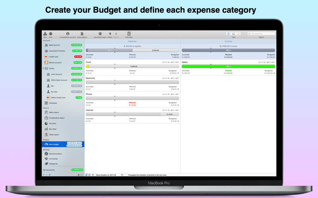The image size is (318, 198).
Task: Edit the Electricity budgeted amount pencil
Action: coord(178,89)
